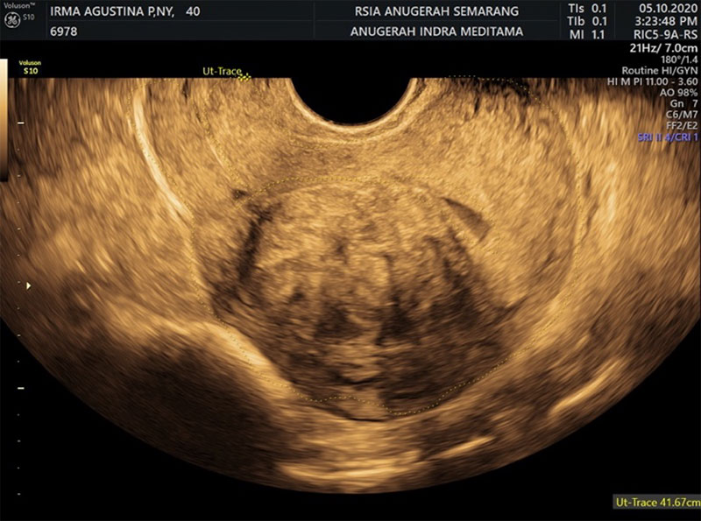Screen dimensions: 701x521
Task: Click the hospital name RSIA ANUGERAH SEMARANG
Action: (436, 11)
